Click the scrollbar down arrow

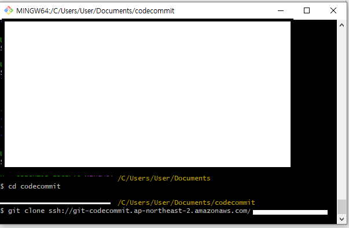tap(341, 219)
